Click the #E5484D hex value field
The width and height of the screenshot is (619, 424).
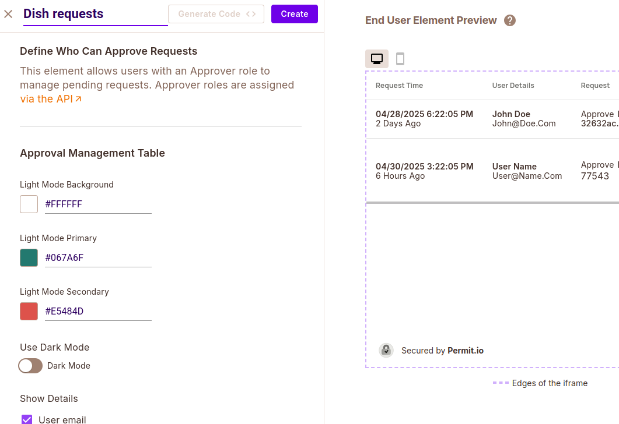(98, 311)
